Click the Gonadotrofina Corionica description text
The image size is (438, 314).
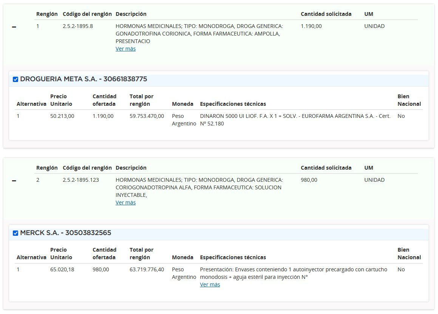[x=199, y=34]
